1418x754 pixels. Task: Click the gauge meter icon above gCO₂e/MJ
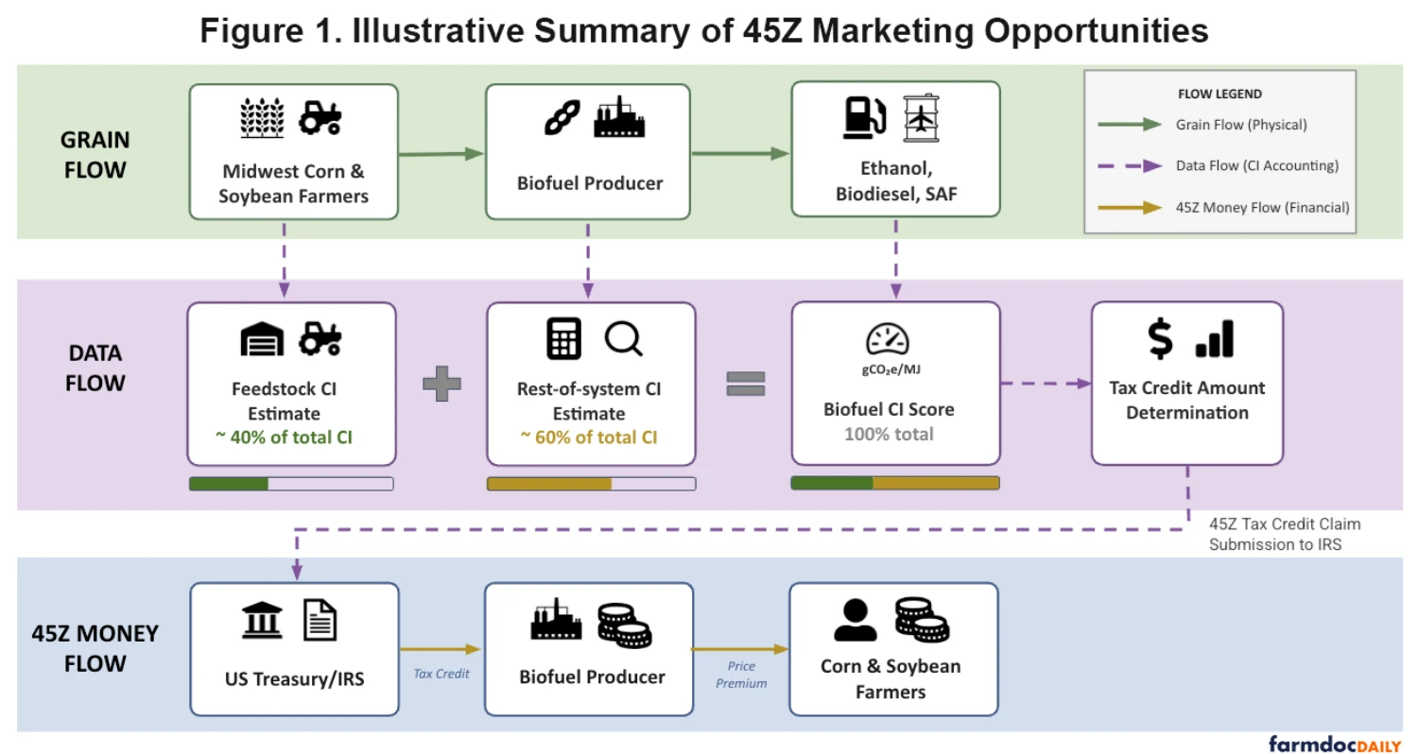(x=889, y=340)
